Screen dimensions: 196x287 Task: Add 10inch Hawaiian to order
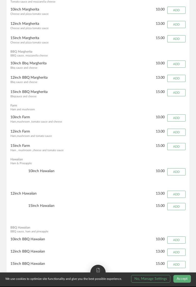tap(176, 172)
